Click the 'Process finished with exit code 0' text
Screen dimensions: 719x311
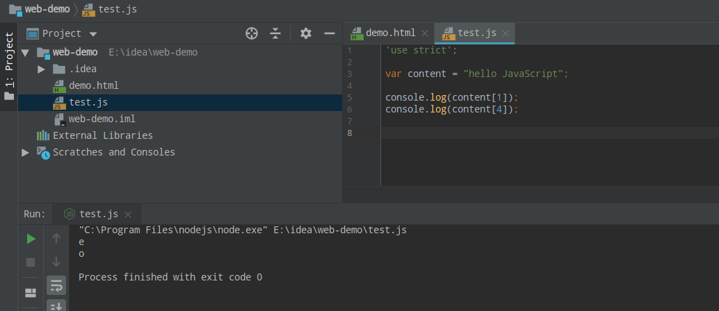point(170,277)
